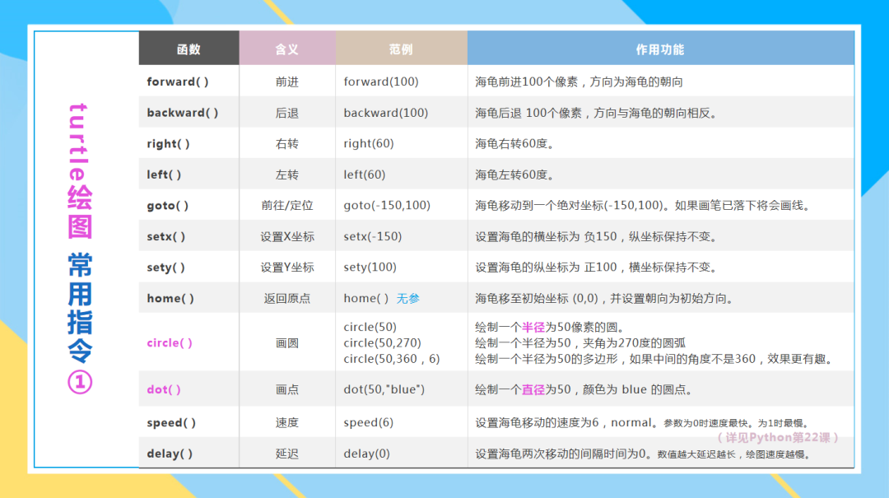Select the pink dot( ) function label

(161, 389)
